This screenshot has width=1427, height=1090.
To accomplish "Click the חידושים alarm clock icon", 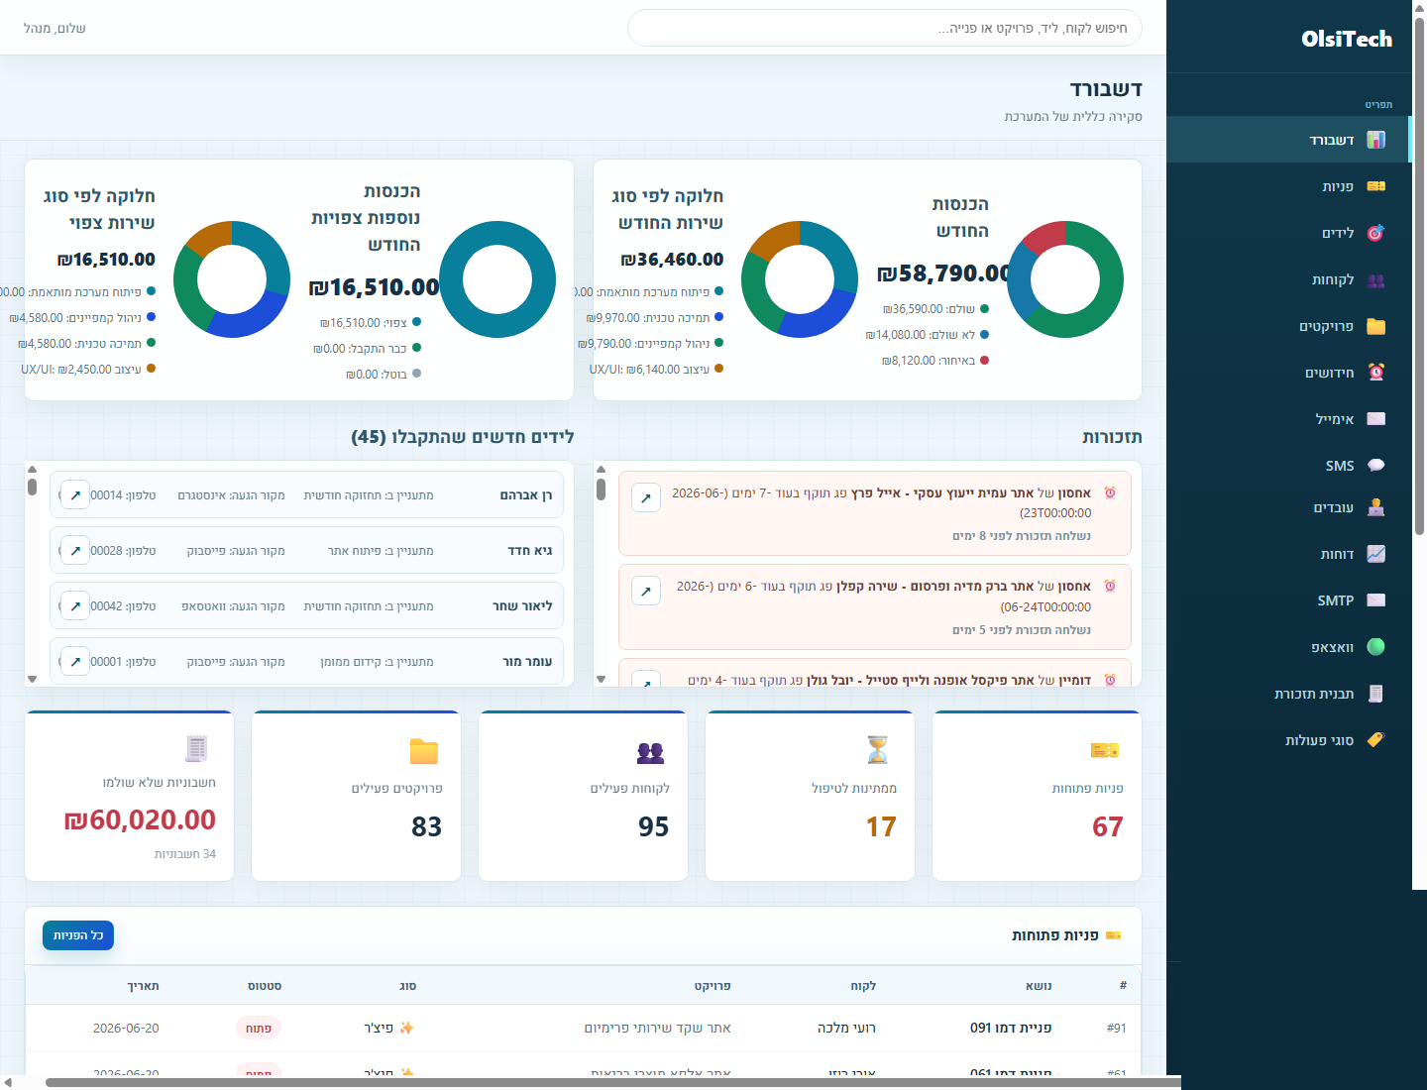I will click(x=1375, y=373).
